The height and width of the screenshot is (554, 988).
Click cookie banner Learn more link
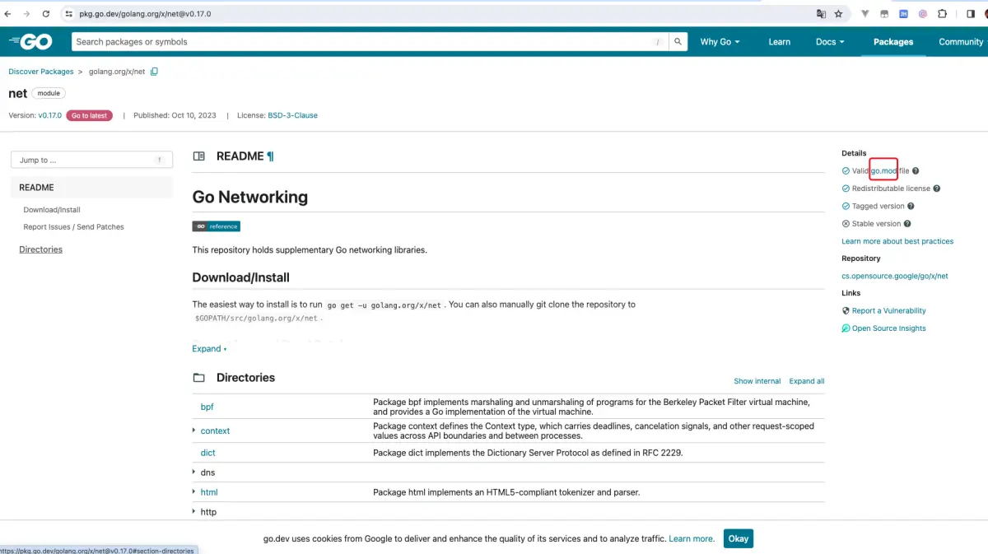pos(692,538)
